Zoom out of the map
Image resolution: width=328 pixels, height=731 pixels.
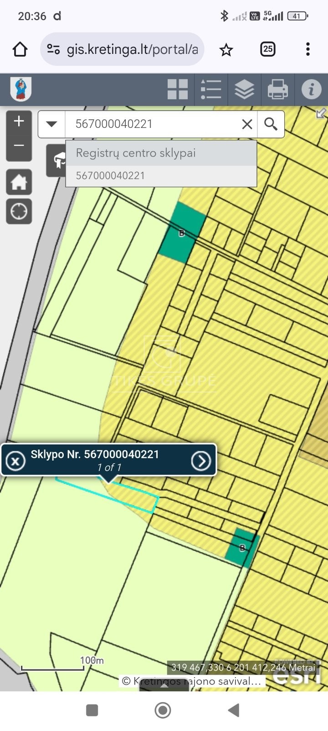click(x=19, y=146)
